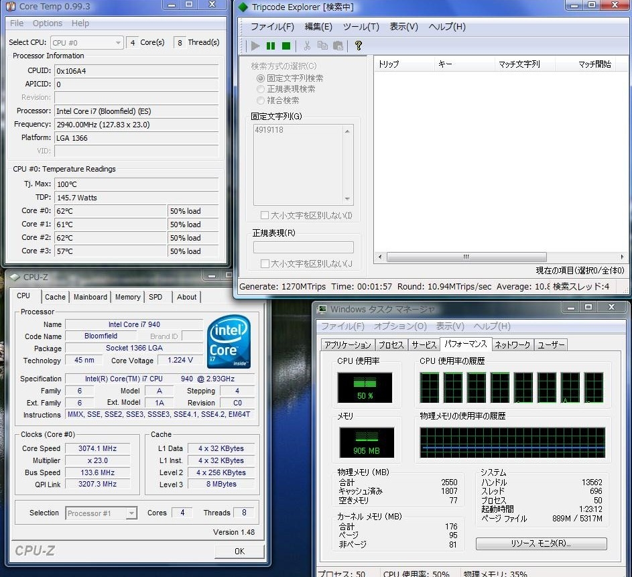The width and height of the screenshot is (632, 577).
Task: Choose the 複合検索 radio option
Action: 261,101
